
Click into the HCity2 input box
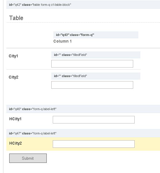94,144
